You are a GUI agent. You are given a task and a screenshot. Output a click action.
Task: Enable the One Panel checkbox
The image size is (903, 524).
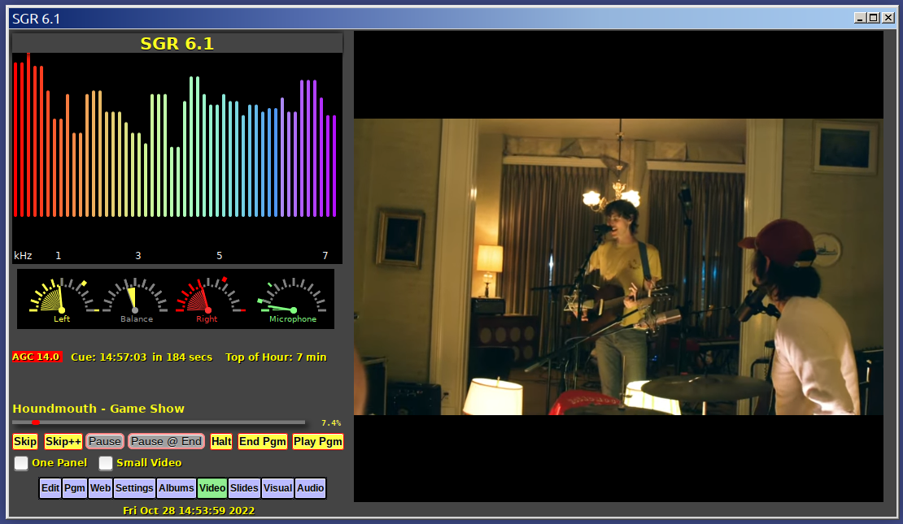point(21,463)
